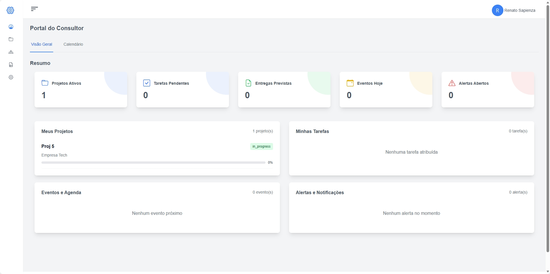Open the settings gear in the sidebar
550x274 pixels.
11,77
